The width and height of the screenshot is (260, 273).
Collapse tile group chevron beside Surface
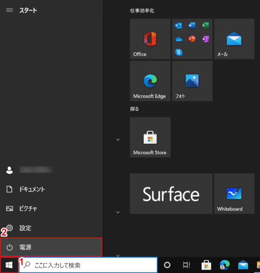tap(118, 212)
